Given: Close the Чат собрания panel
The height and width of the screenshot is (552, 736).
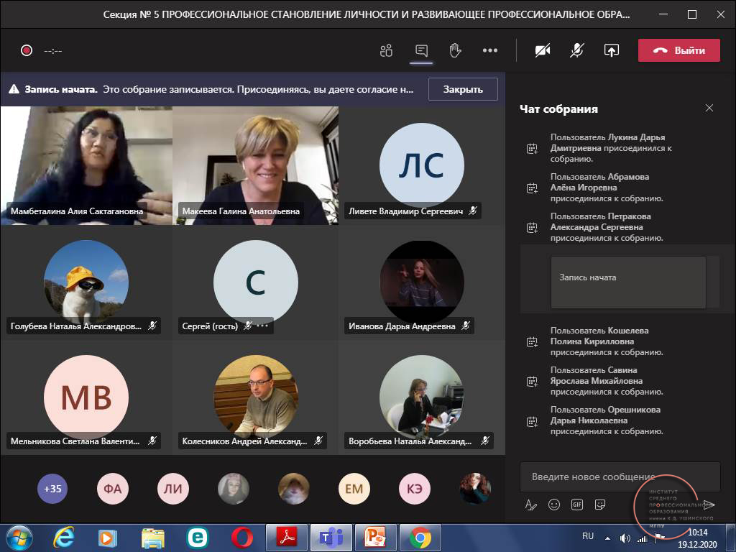Looking at the screenshot, I should point(709,109).
